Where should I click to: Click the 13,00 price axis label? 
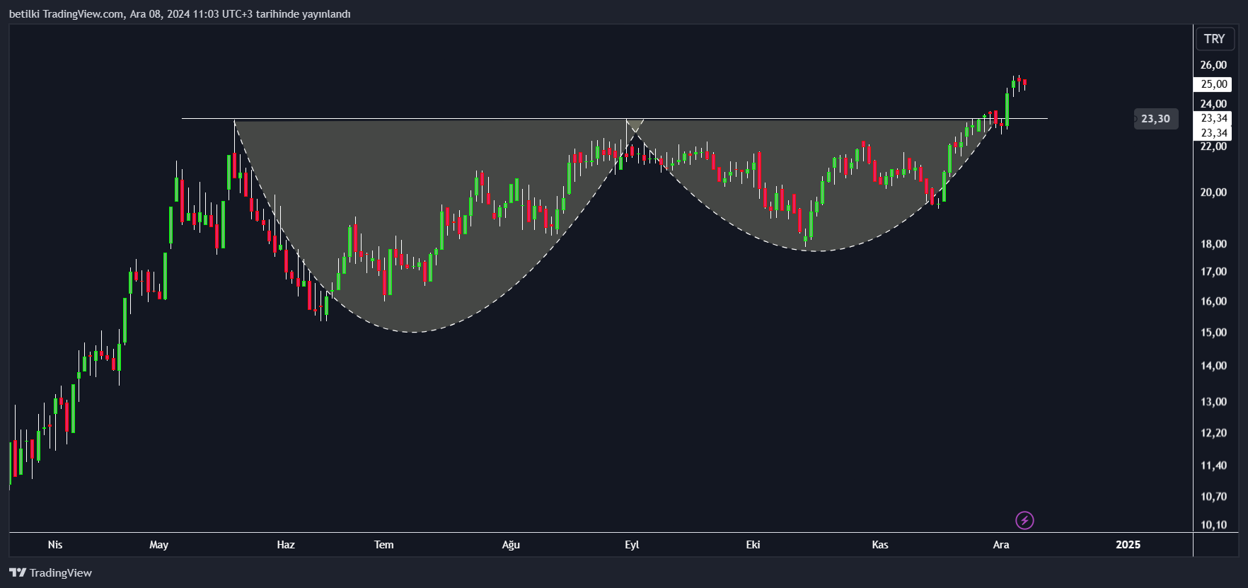tap(1213, 402)
